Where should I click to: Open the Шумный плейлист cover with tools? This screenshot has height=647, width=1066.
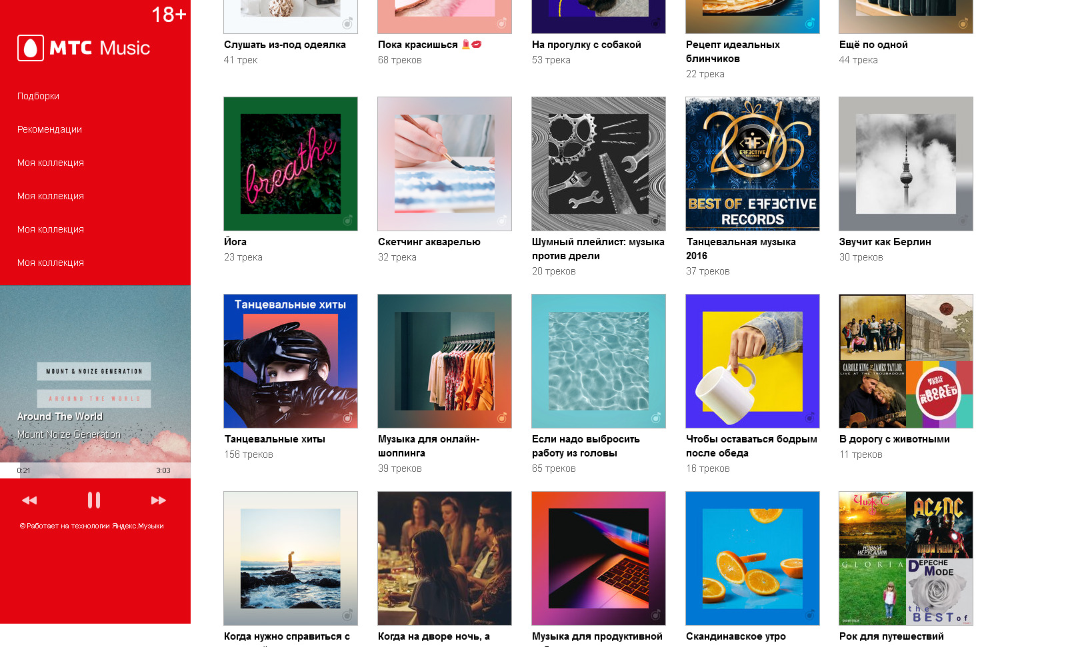[599, 164]
